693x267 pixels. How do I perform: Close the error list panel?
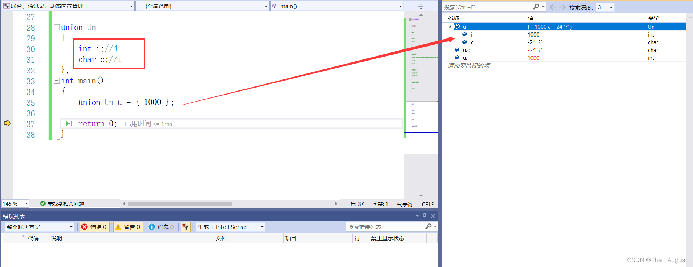[433, 216]
